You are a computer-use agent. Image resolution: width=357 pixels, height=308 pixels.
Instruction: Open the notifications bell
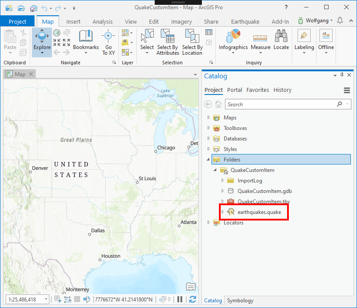point(340,20)
